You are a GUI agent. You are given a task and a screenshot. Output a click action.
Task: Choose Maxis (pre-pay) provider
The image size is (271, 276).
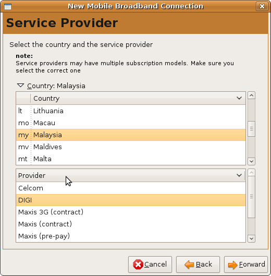(131, 236)
